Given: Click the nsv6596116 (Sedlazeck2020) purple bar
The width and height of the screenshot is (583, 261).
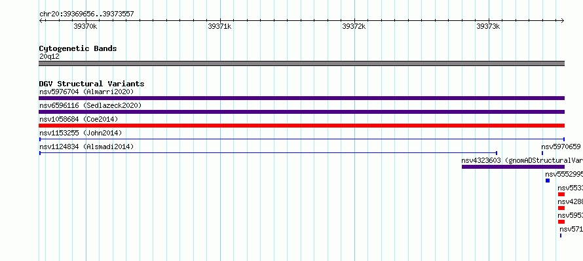Looking at the screenshot, I should point(301,112).
